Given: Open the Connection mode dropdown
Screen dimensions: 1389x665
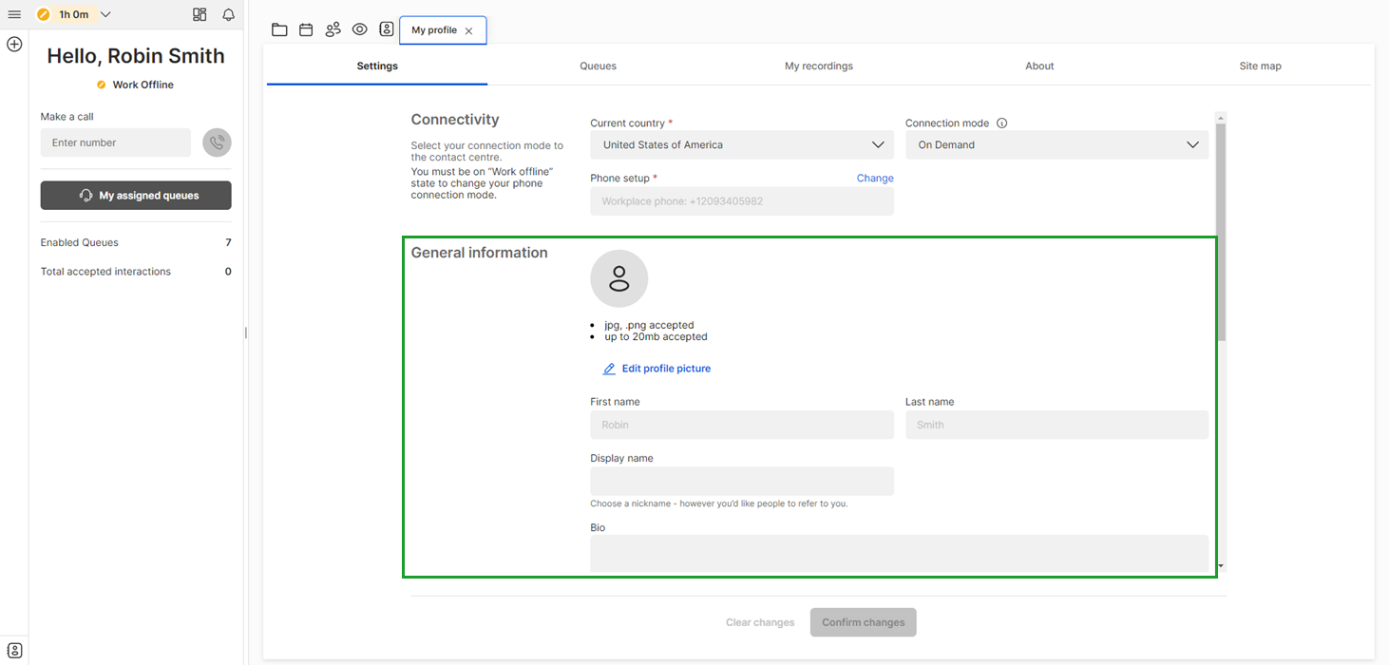Looking at the screenshot, I should (1056, 144).
